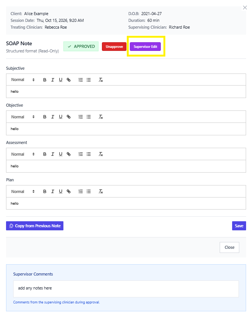Save the SOAP note
The image size is (251, 317).
[239, 226]
